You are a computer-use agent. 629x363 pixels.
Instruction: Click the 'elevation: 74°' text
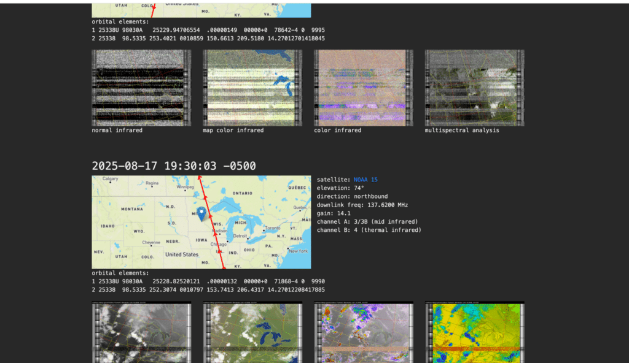point(340,188)
